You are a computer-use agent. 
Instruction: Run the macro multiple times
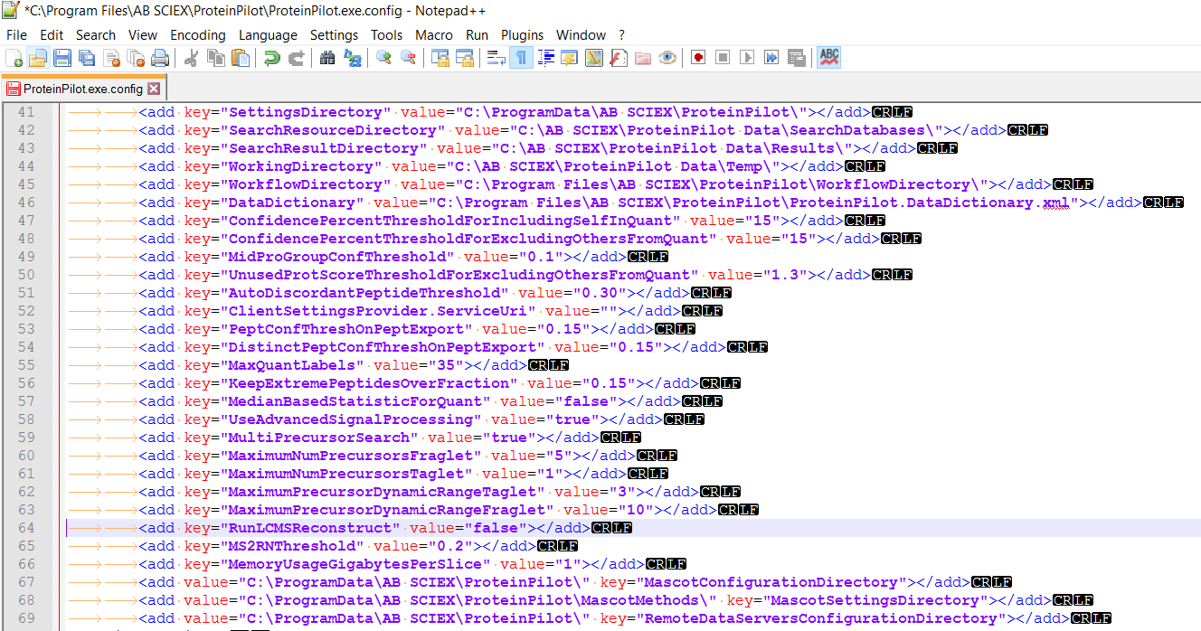[x=771, y=58]
